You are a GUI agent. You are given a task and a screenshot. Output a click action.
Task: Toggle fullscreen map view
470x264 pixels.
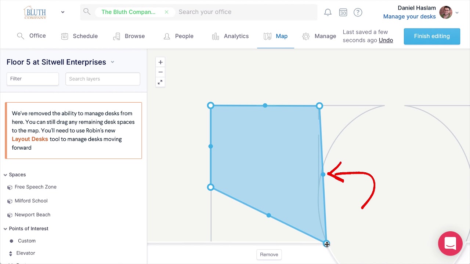[160, 82]
